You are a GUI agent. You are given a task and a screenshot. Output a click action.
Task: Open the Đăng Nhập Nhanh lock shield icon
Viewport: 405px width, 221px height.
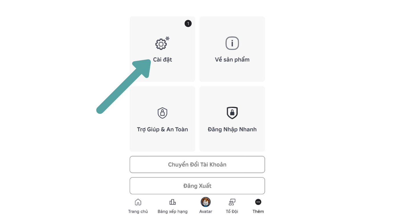232,113
